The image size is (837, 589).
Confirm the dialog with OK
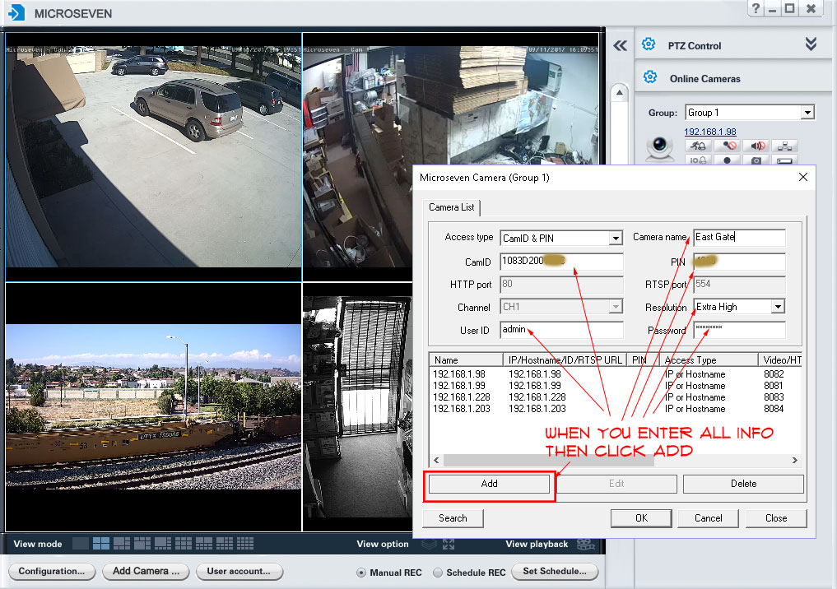(641, 518)
